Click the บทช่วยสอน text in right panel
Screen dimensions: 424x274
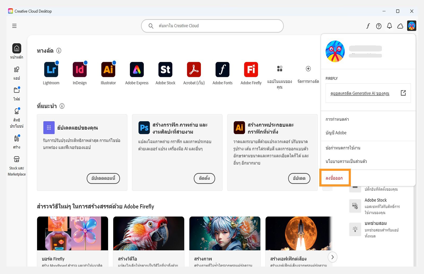[x=376, y=223]
